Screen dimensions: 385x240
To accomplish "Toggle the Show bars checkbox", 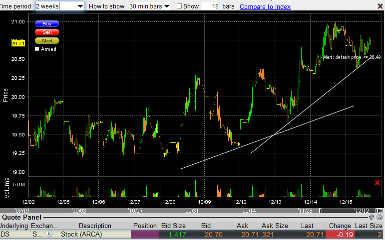I will (x=179, y=6).
